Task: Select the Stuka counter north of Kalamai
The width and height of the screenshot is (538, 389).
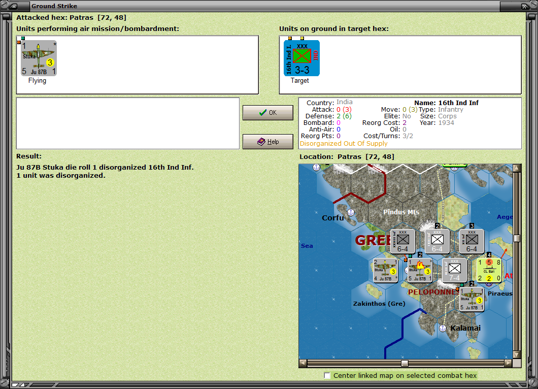Action: 472,299
